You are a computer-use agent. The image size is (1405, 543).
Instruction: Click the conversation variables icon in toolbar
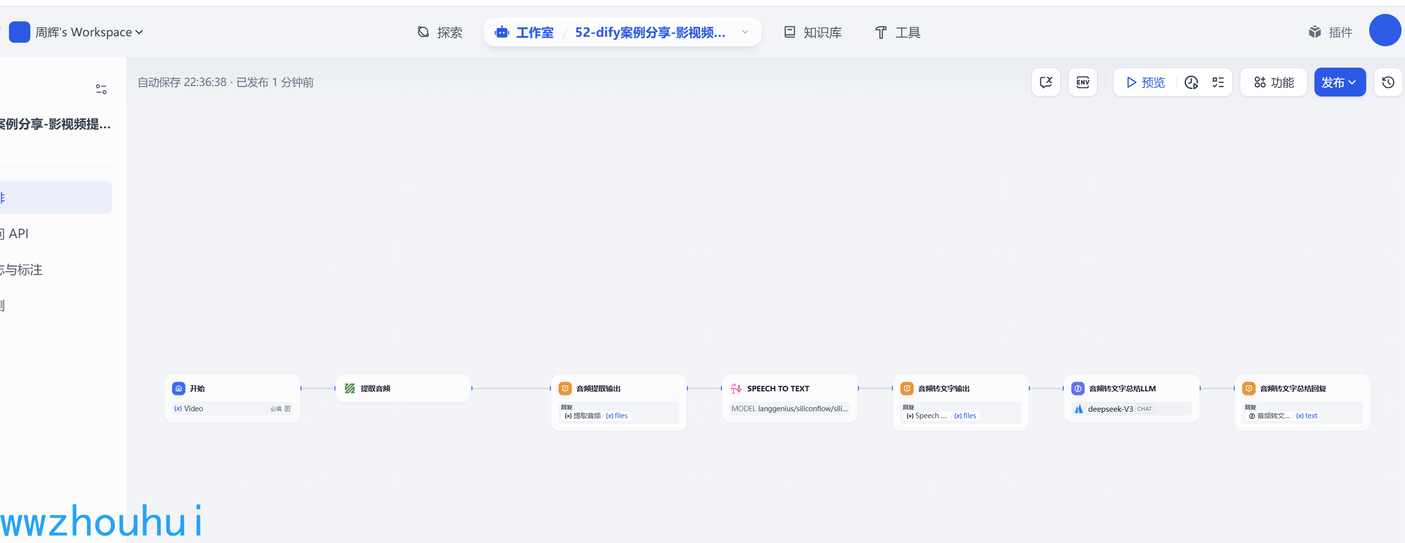(x=1046, y=83)
